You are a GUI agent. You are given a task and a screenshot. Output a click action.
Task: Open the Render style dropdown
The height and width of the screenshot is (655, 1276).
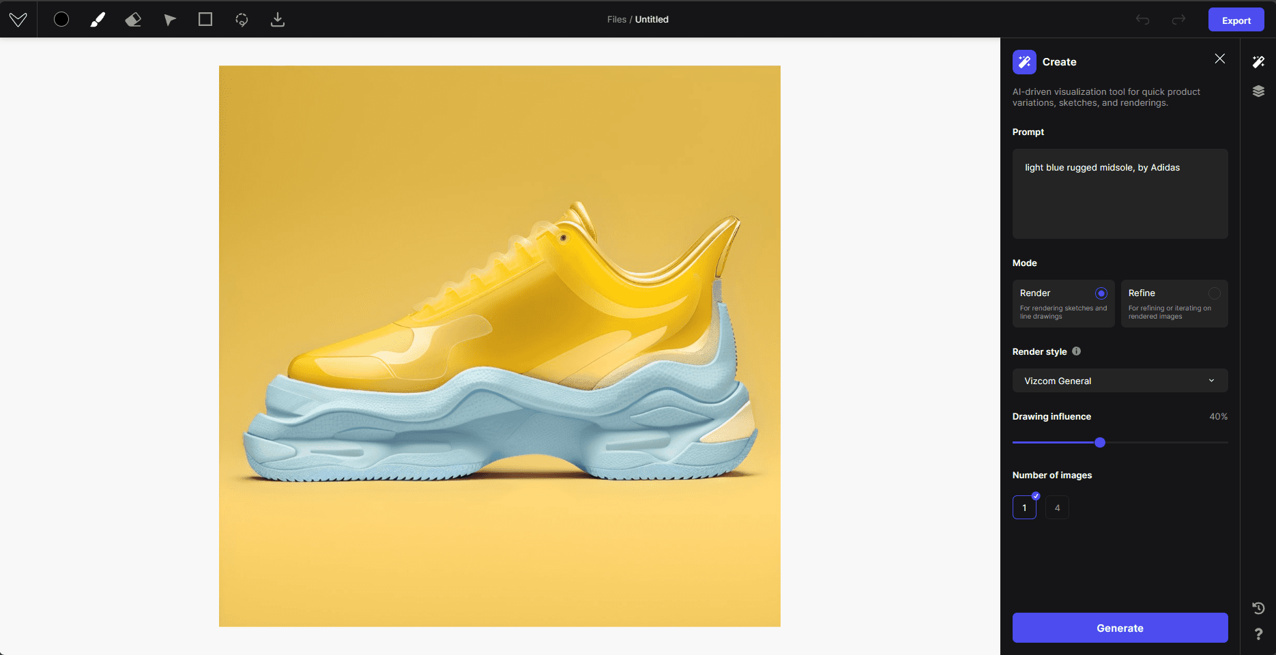(x=1119, y=380)
